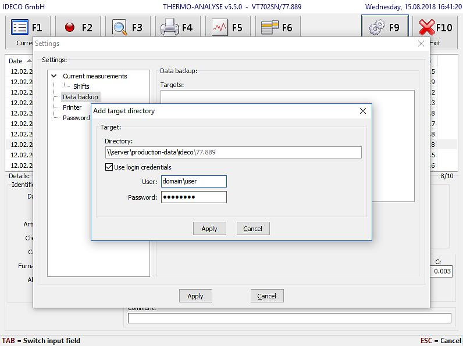Click the F6 data table icon
The image size is (463, 346).
269,27
